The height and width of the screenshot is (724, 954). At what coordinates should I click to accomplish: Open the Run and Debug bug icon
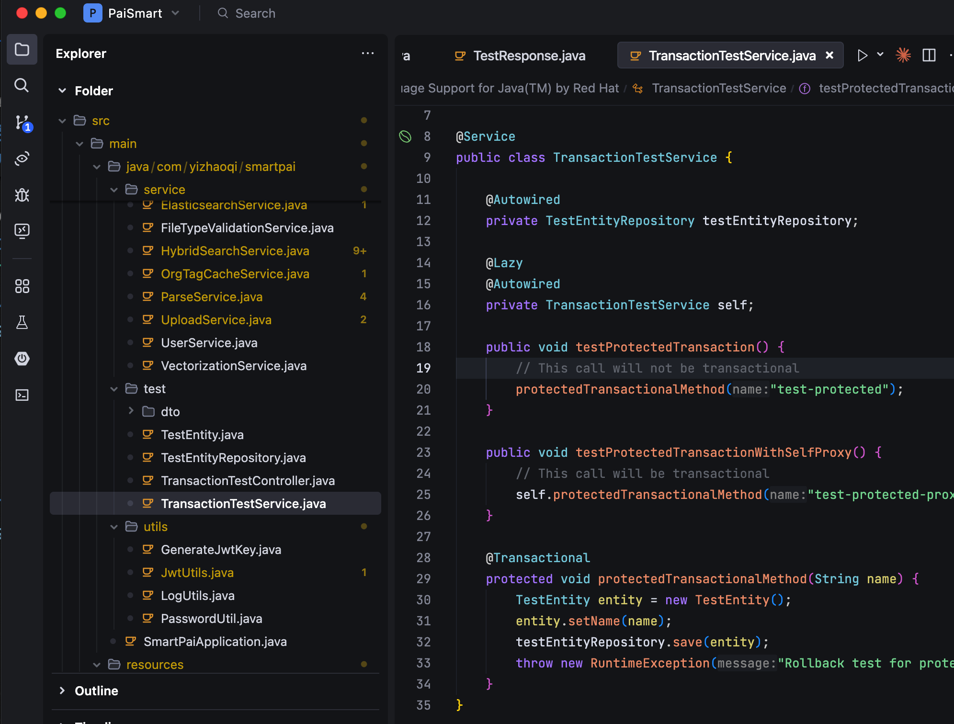tap(22, 195)
